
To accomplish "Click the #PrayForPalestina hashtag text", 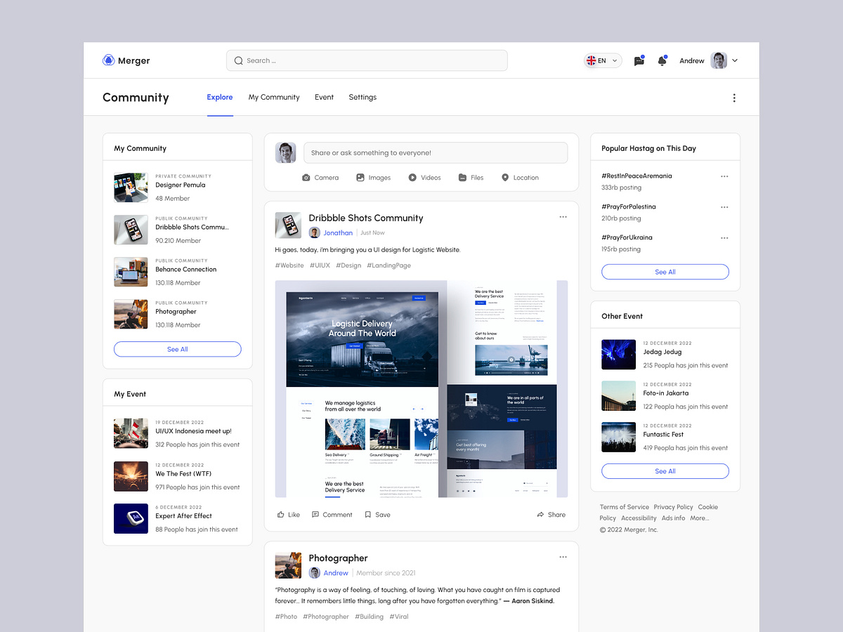I will pos(629,207).
